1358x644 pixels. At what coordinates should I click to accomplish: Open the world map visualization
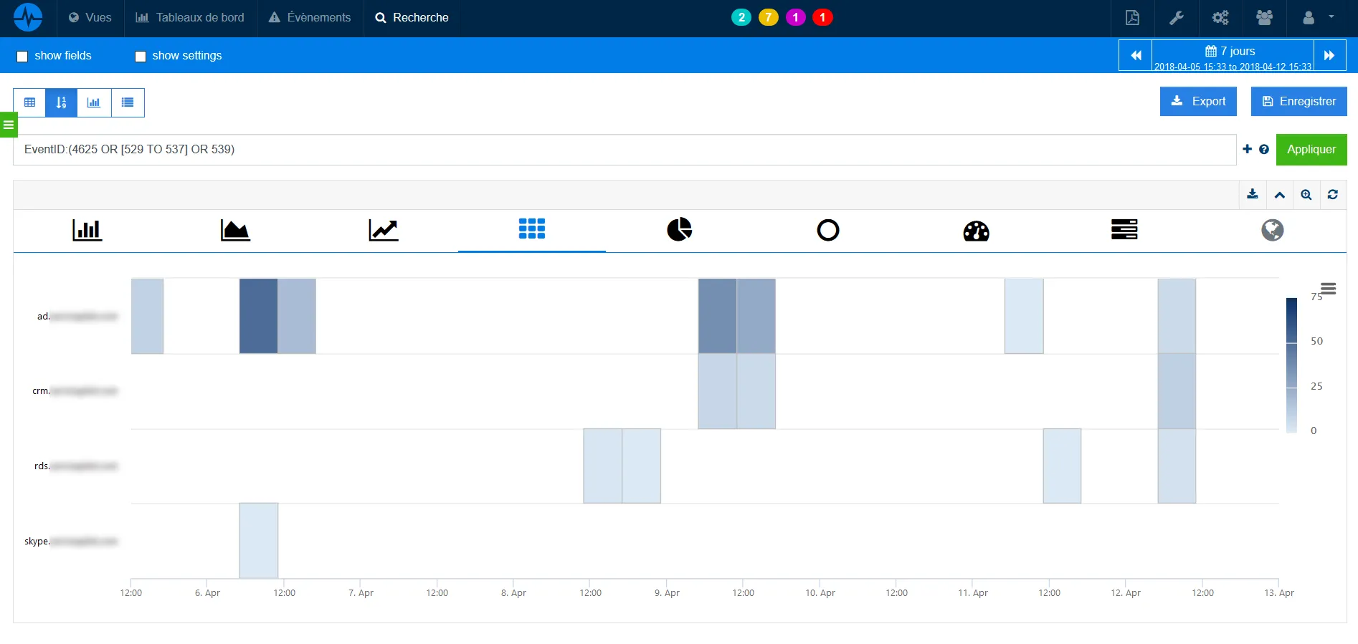(1272, 230)
